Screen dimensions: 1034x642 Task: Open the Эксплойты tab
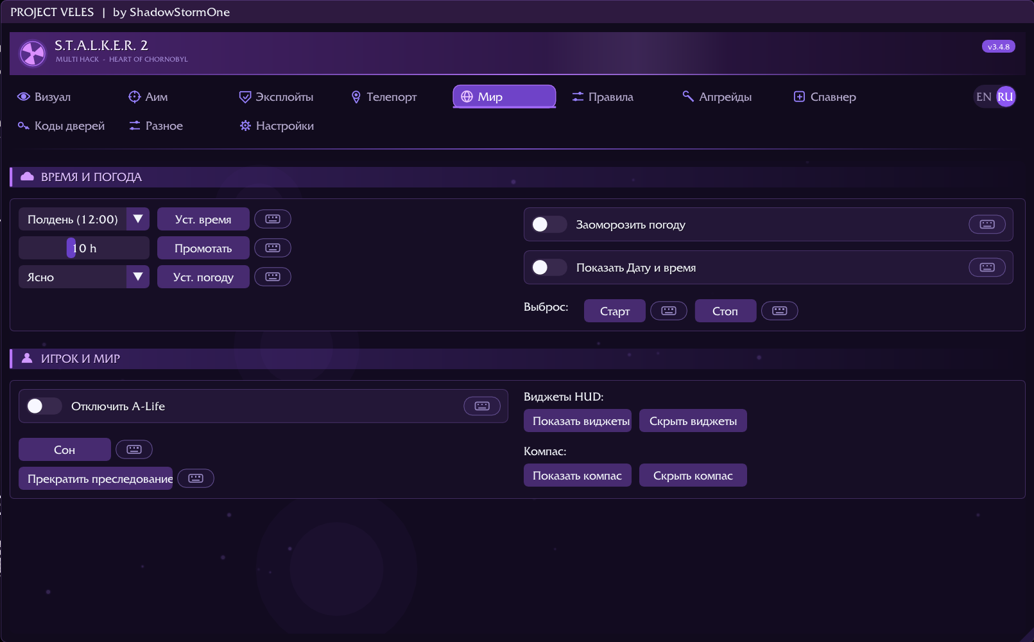(x=277, y=97)
